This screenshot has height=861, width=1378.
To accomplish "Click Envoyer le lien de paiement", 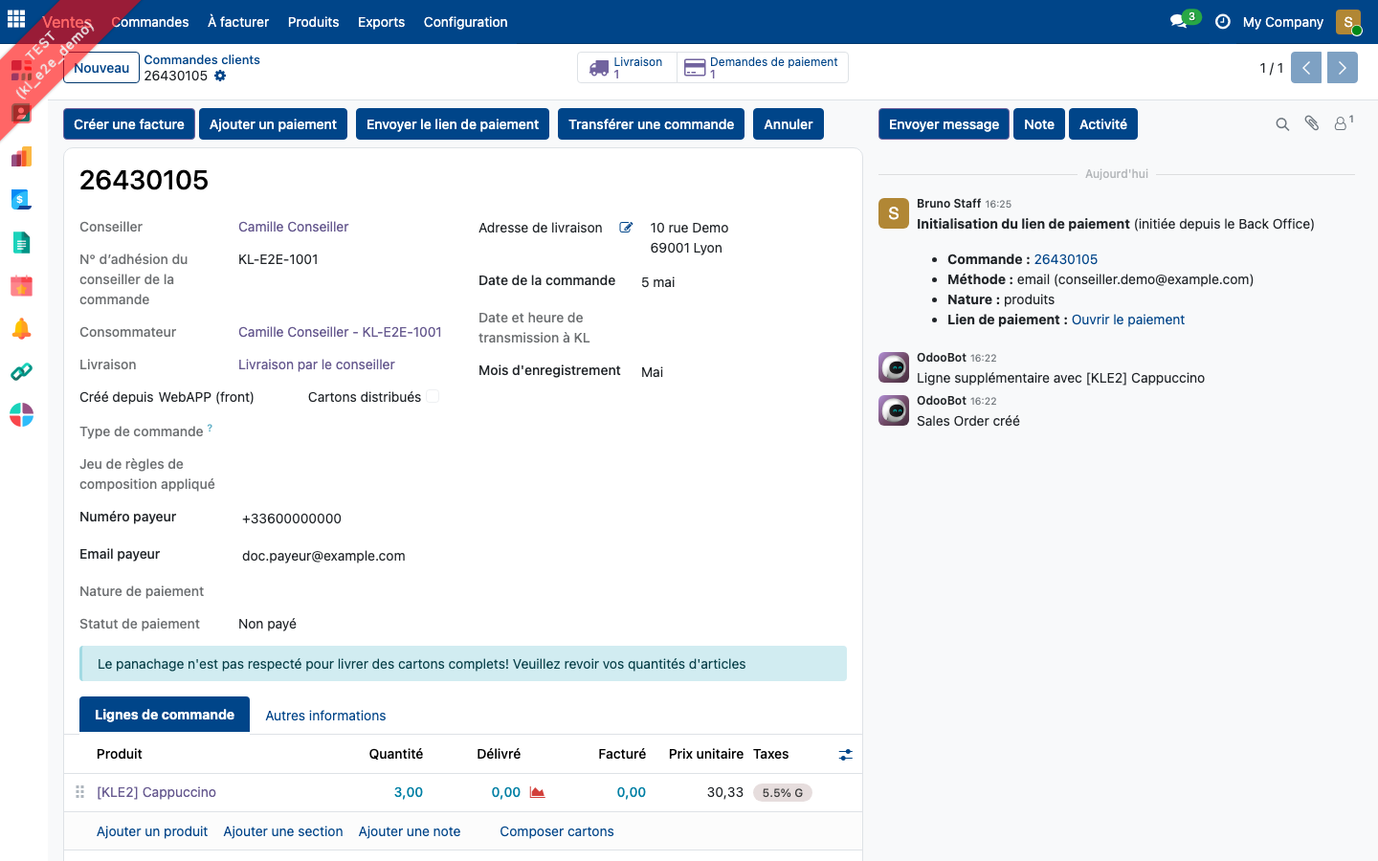I will (453, 124).
